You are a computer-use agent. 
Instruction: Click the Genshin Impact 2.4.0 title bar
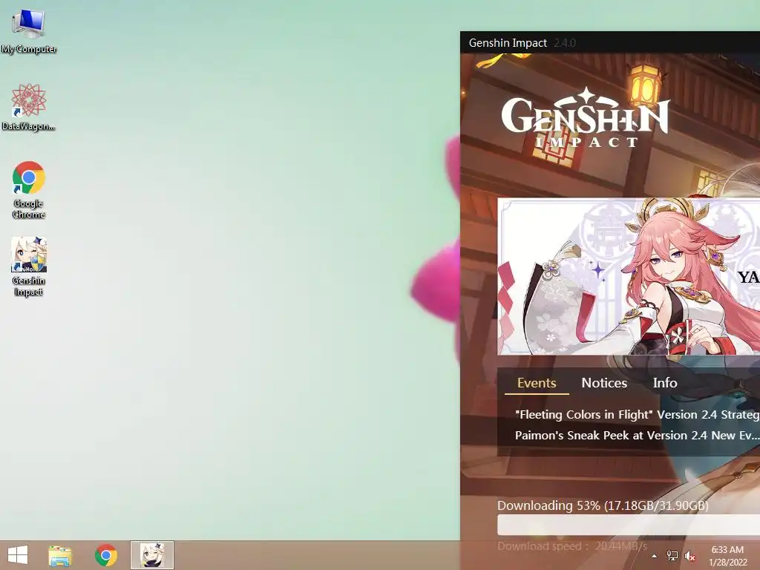point(610,42)
